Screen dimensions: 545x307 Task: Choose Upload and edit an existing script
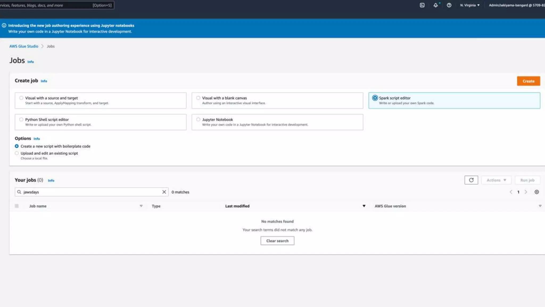(x=17, y=153)
